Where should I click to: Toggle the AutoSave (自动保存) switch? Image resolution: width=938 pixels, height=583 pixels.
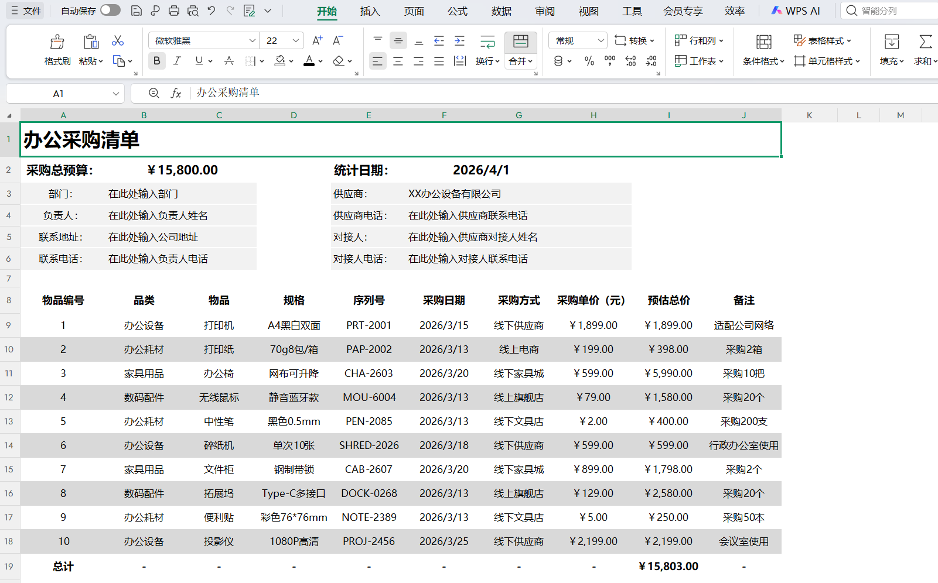110,11
